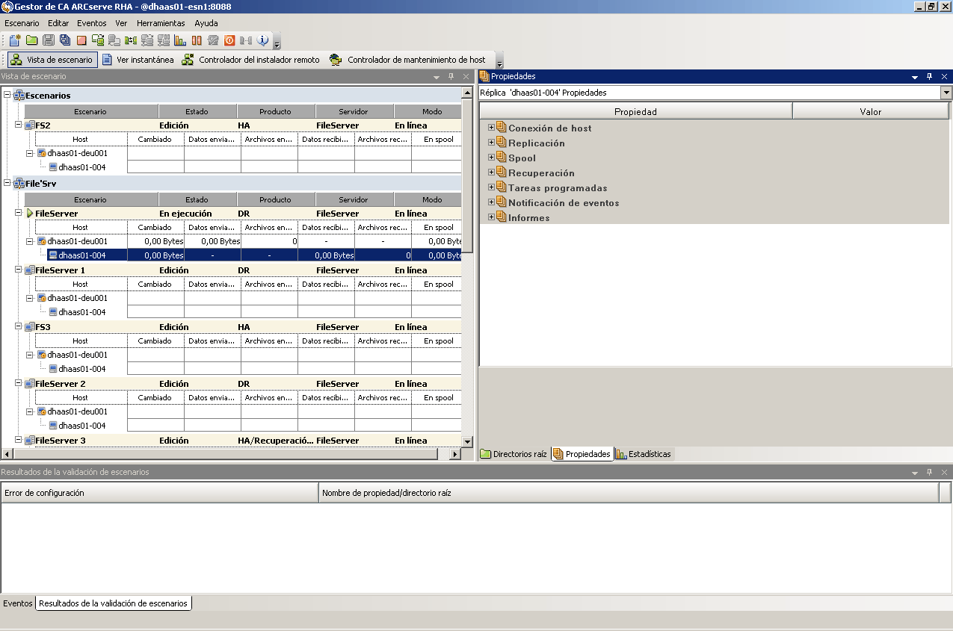Click the New scenario icon in toolbar
Viewport: 953px width, 631px height.
pos(14,40)
